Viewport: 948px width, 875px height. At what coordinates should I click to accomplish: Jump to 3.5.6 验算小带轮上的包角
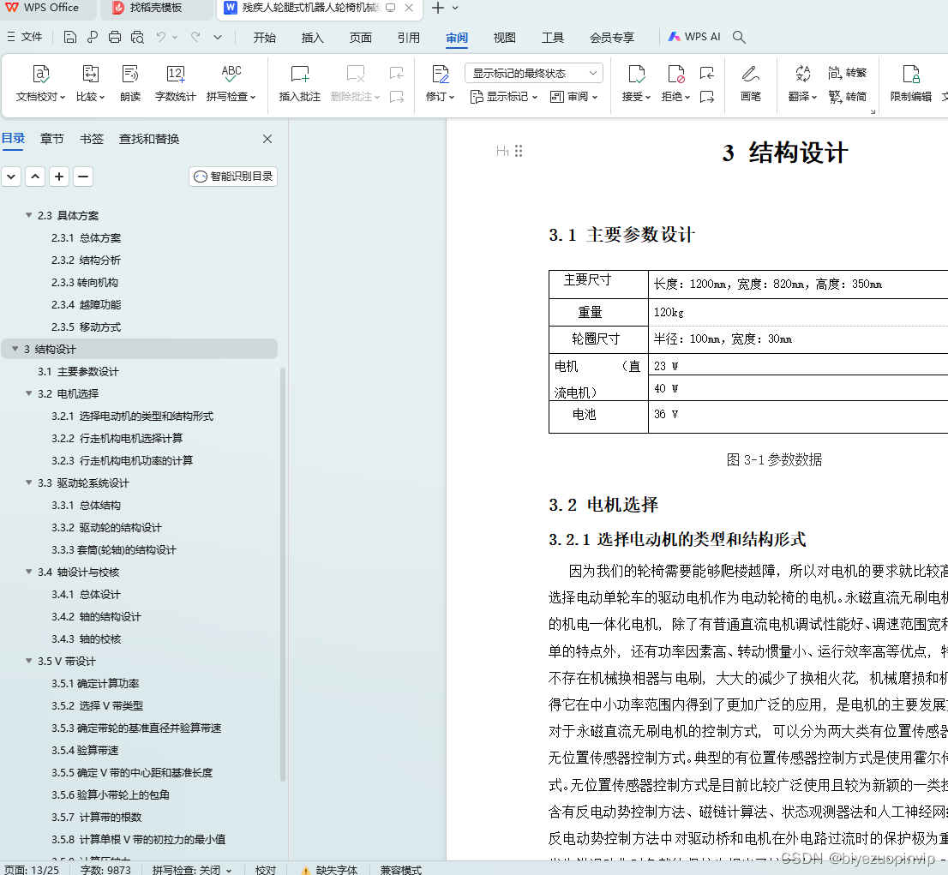[x=110, y=794]
